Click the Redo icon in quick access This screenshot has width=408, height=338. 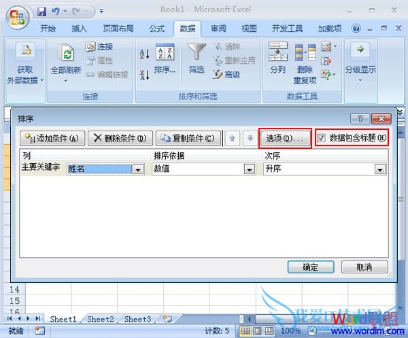76,11
